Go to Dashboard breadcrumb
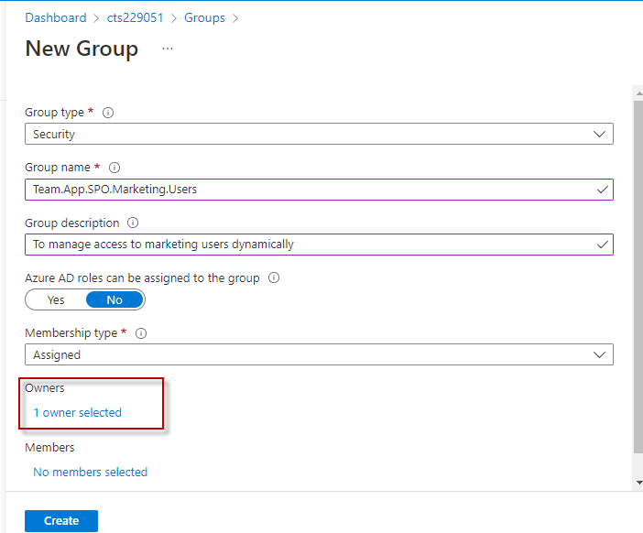 (55, 17)
